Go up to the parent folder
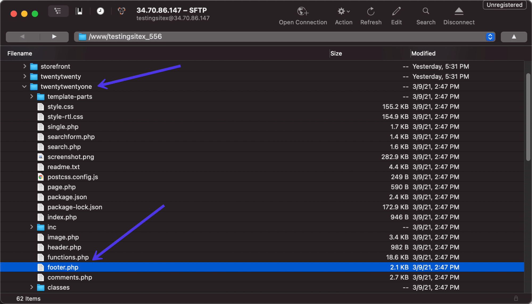Image resolution: width=532 pixels, height=304 pixels. pyautogui.click(x=514, y=37)
